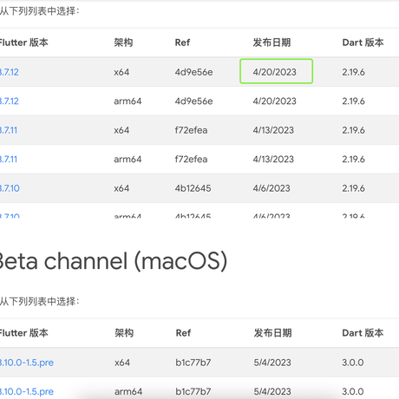399x399 pixels.
Task: Click the 从下列列表中选择 text above the Beta table
Action: pyautogui.click(x=40, y=301)
